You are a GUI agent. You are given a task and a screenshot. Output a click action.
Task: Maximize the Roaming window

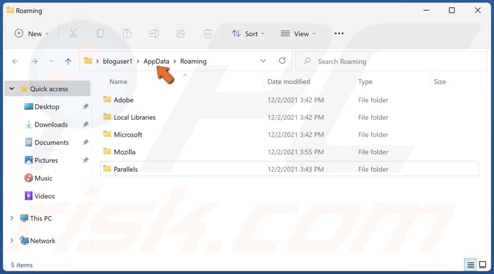(451, 11)
